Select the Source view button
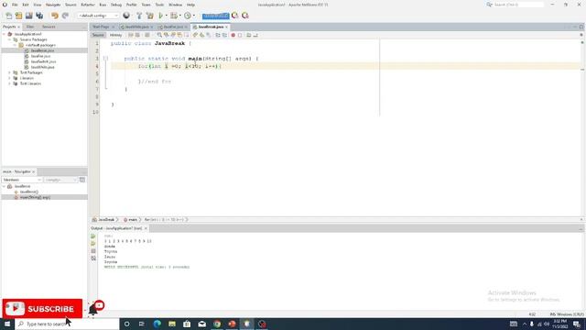The width and height of the screenshot is (586, 330). coord(98,35)
